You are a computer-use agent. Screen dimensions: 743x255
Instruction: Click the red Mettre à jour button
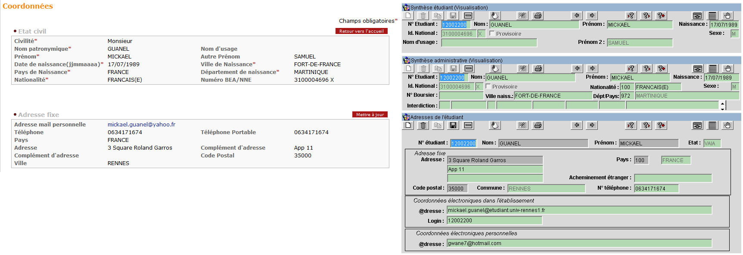(370, 114)
